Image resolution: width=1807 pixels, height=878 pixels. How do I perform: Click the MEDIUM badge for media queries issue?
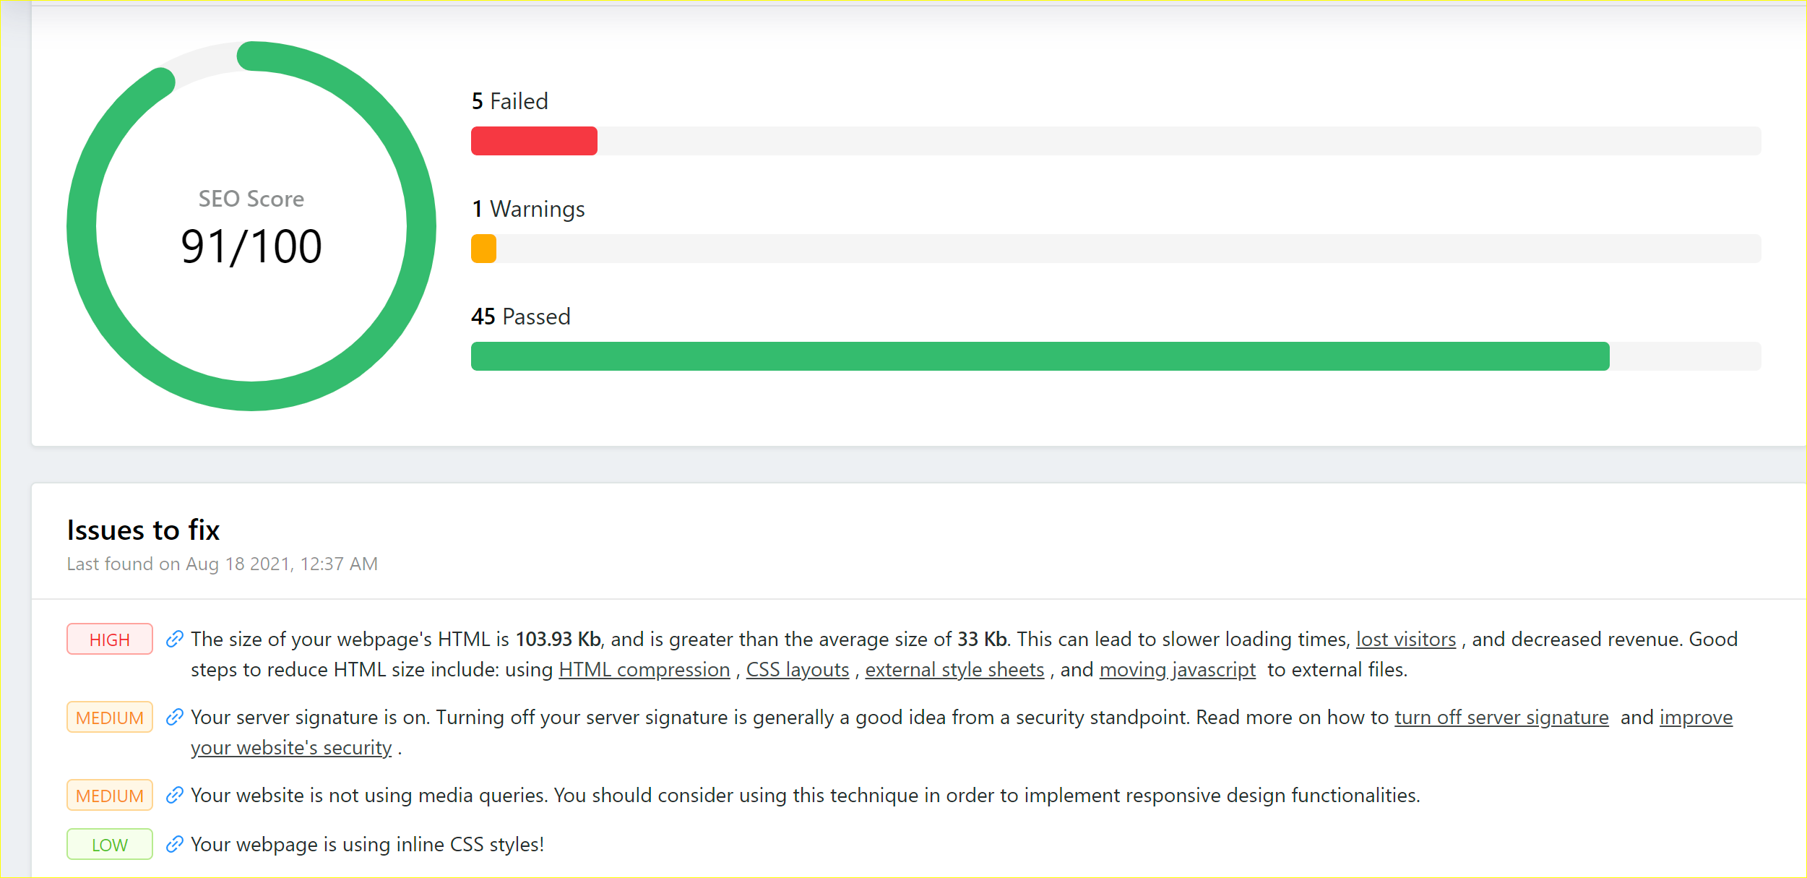[x=110, y=795]
